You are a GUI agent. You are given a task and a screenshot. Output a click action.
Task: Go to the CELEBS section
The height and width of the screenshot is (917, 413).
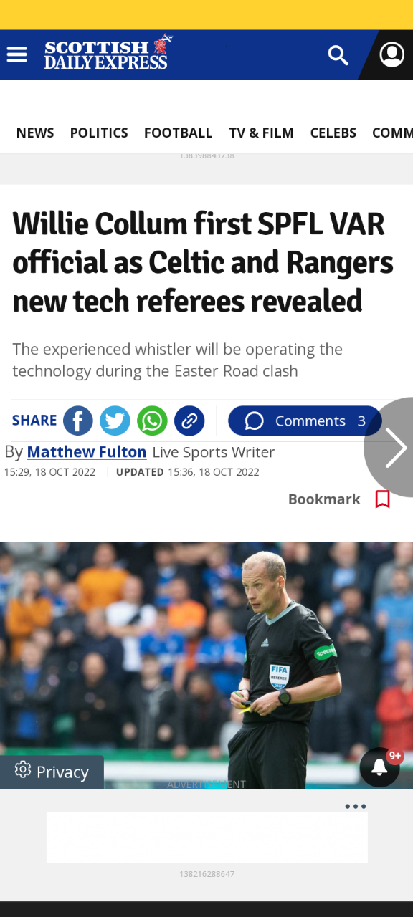tap(333, 133)
